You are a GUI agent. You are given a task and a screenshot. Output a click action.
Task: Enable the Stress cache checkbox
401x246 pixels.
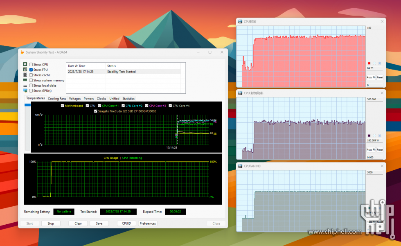31,75
